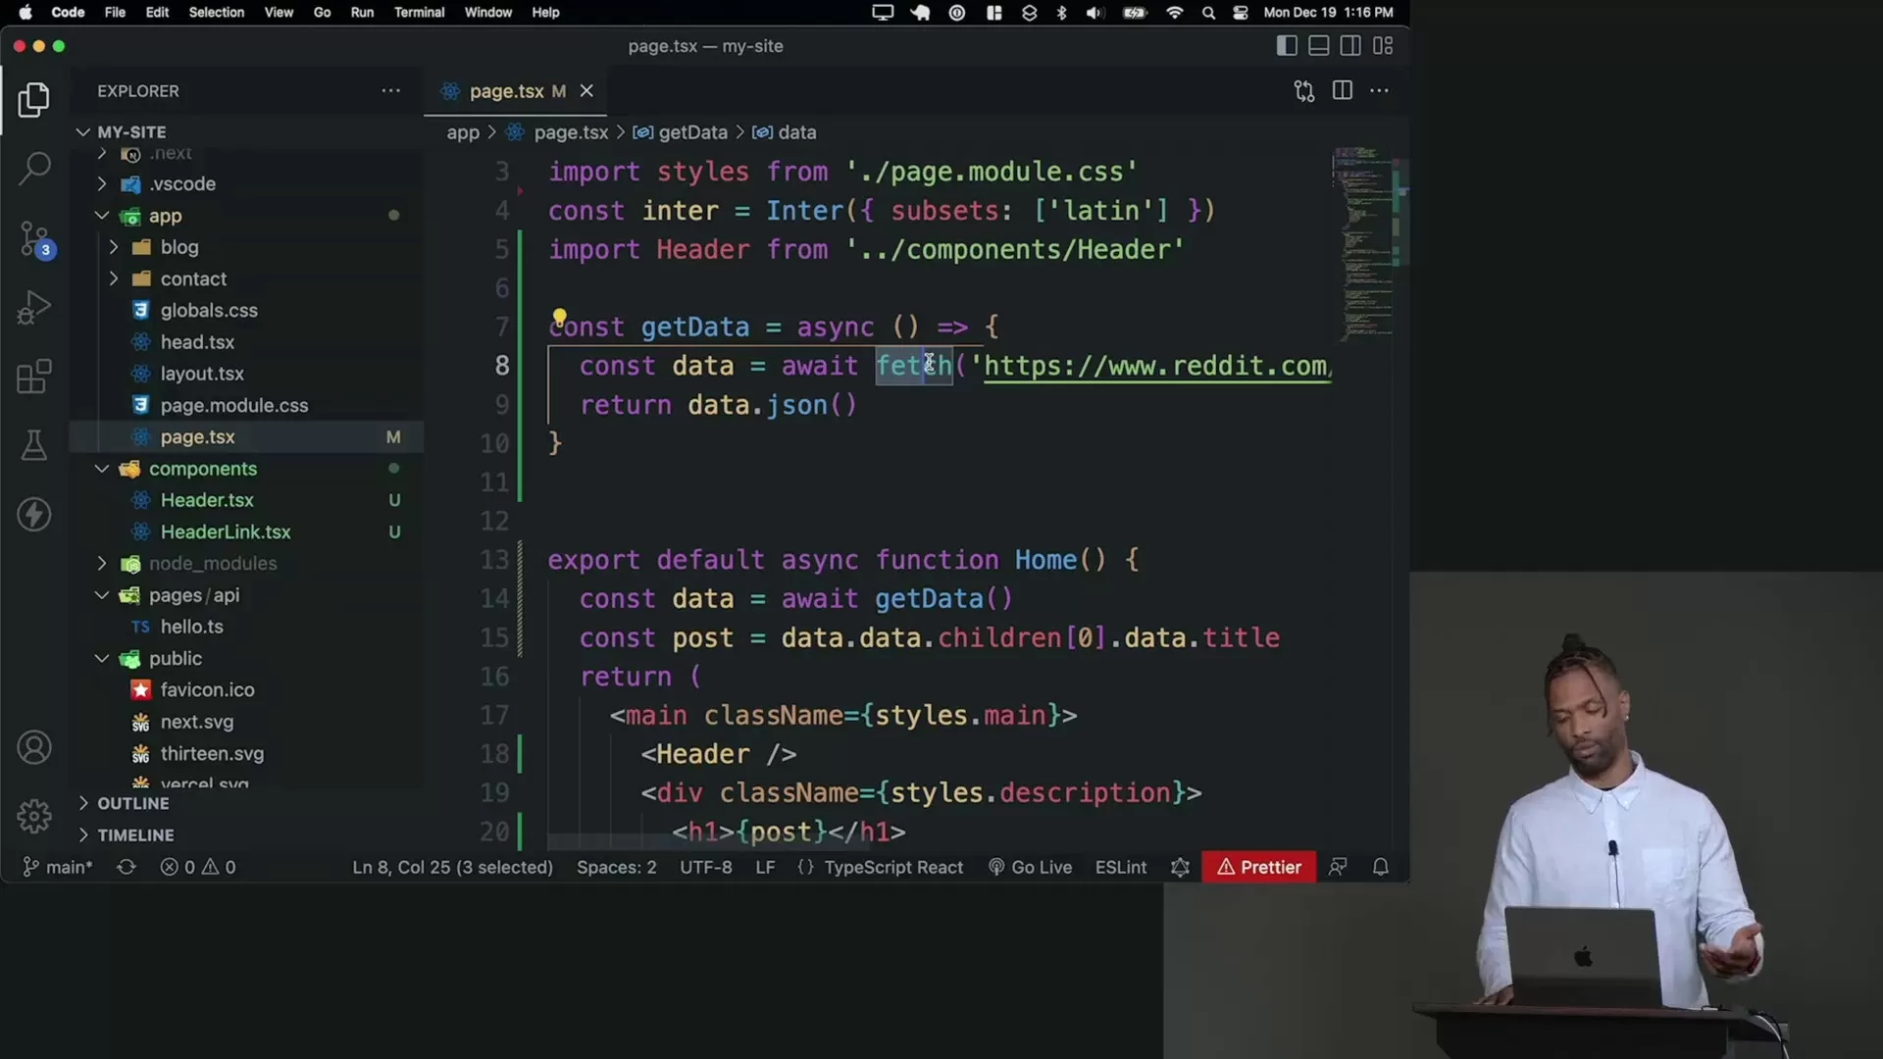The width and height of the screenshot is (1883, 1059).
Task: Select the page.tsx editor tab
Action: coord(504,90)
